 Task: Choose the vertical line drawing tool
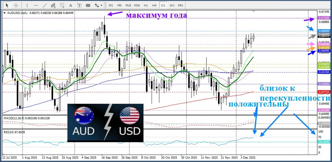(x=27, y=5)
